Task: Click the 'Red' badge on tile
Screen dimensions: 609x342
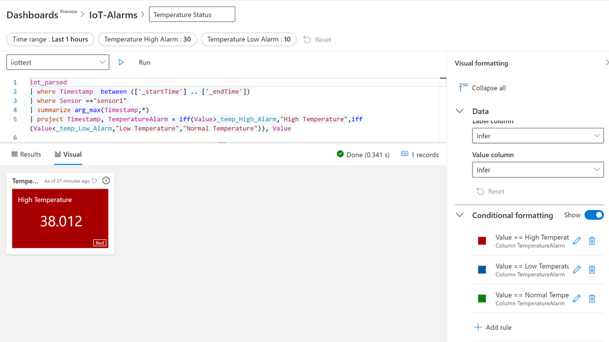Action: coord(100,243)
